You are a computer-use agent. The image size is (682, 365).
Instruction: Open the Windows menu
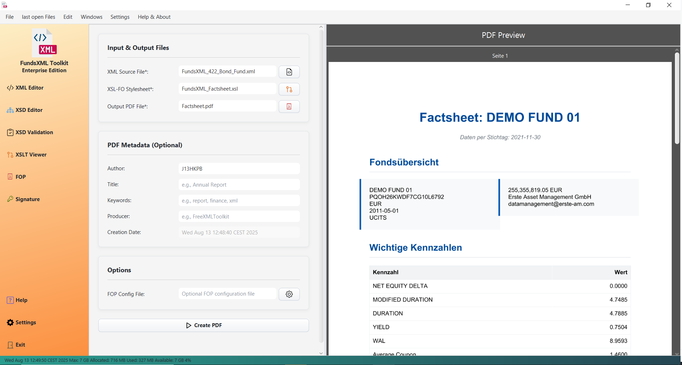tap(91, 17)
